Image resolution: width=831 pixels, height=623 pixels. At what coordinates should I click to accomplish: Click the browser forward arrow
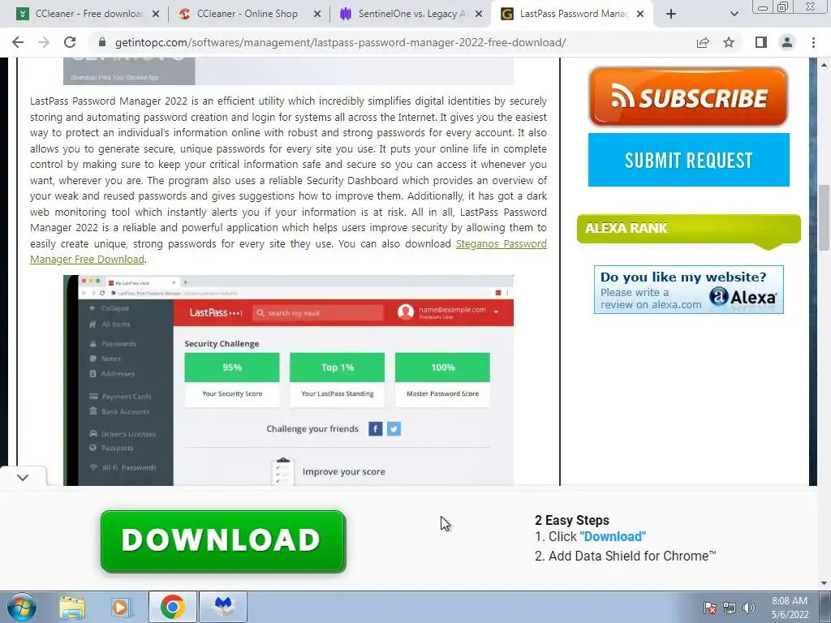[x=44, y=42]
